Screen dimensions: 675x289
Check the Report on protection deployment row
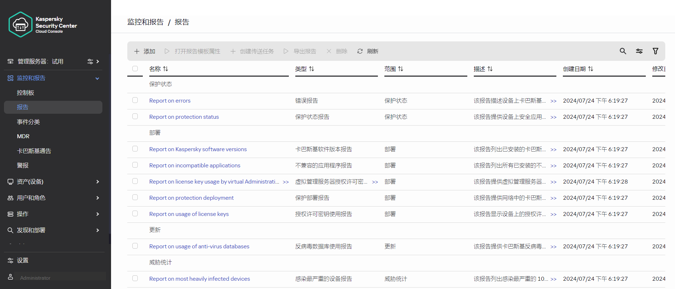[x=135, y=197]
